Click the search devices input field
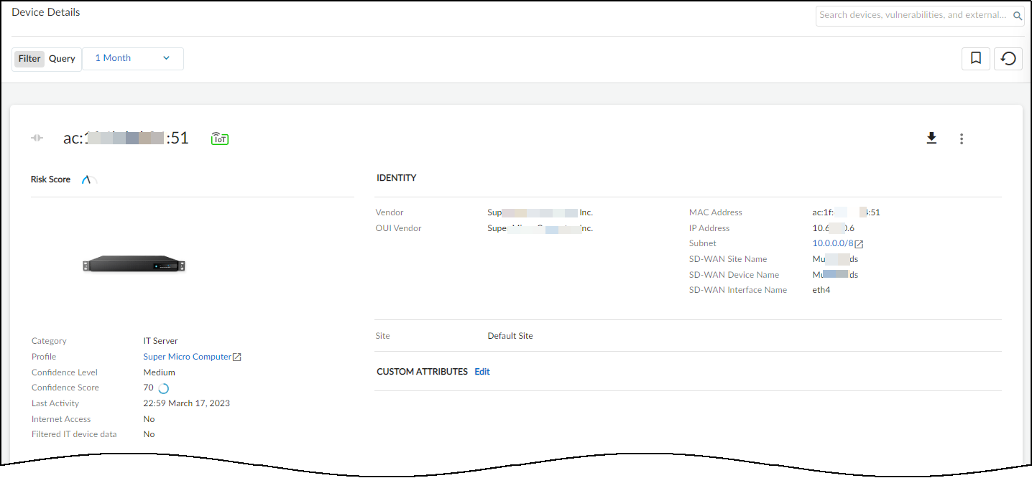The height and width of the screenshot is (478, 1032). click(x=913, y=15)
